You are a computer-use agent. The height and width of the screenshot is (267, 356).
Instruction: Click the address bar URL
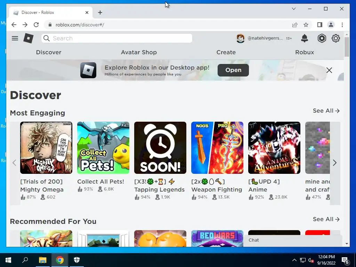click(x=80, y=25)
